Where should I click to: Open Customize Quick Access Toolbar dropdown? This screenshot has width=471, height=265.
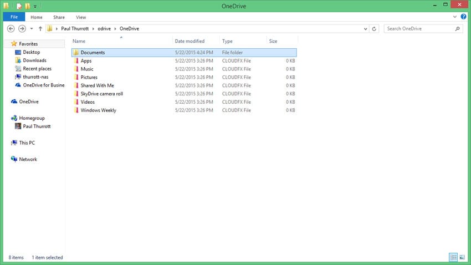(35, 6)
